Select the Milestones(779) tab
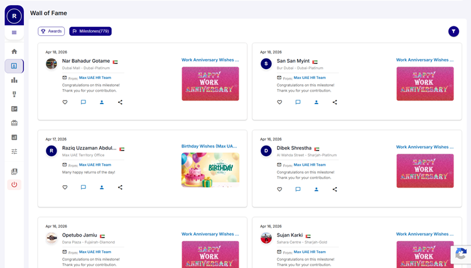This screenshot has width=471, height=268. 90,31
